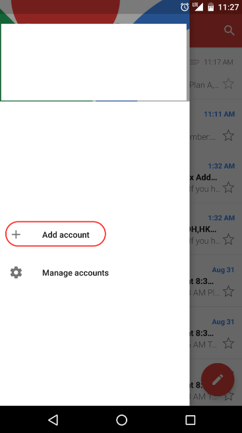Image resolution: width=242 pixels, height=433 pixels.
Task: Star the email containing 'H,HK...'
Action: tap(228, 239)
